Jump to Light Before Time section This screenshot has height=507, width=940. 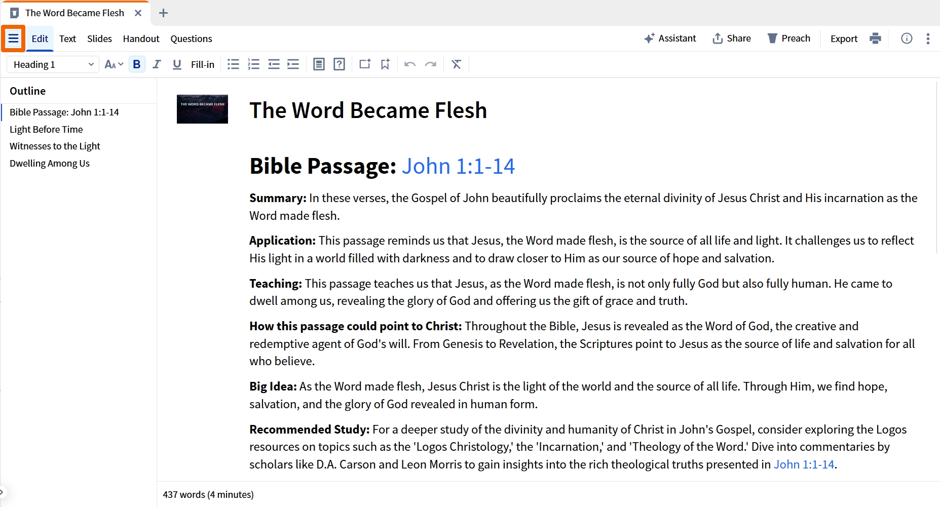[46, 129]
